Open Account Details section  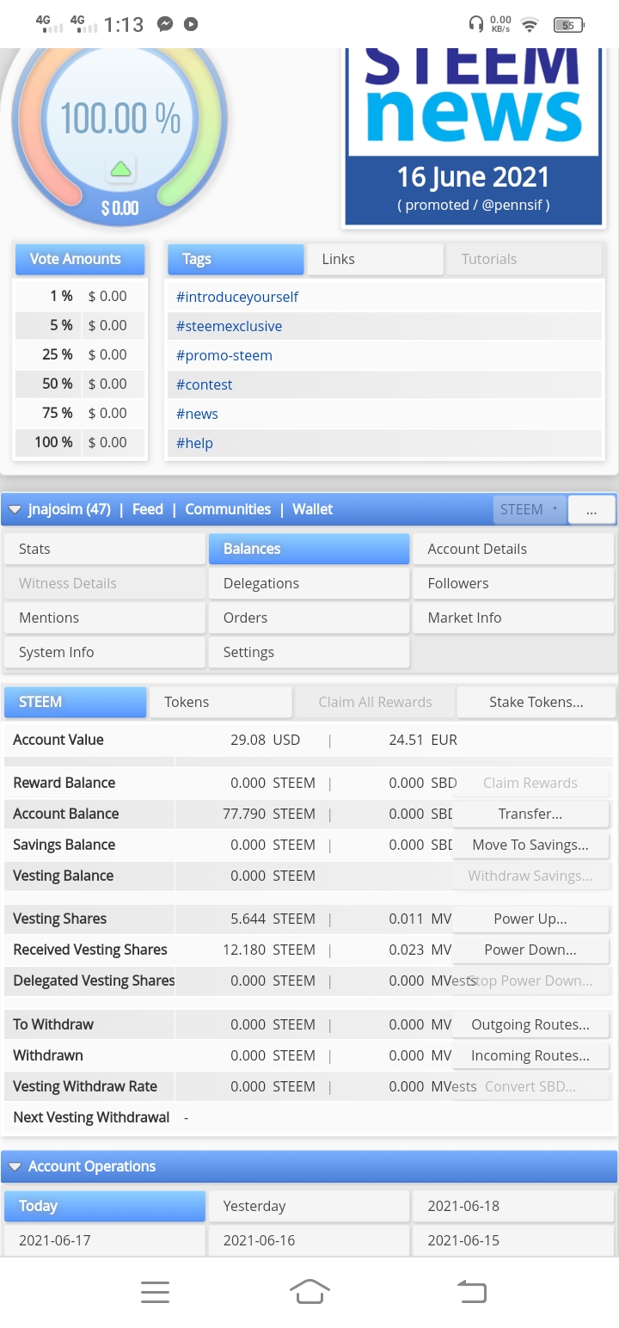pyautogui.click(x=513, y=549)
